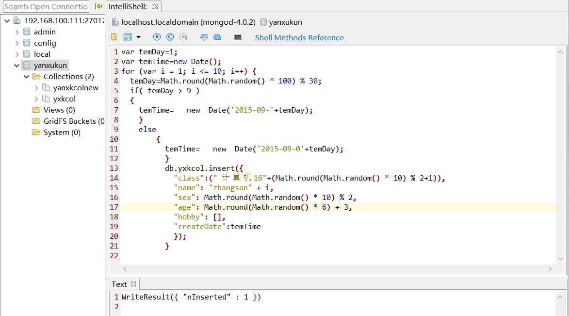Select the connection server icon in tree
The height and width of the screenshot is (316, 569).
pyautogui.click(x=16, y=21)
